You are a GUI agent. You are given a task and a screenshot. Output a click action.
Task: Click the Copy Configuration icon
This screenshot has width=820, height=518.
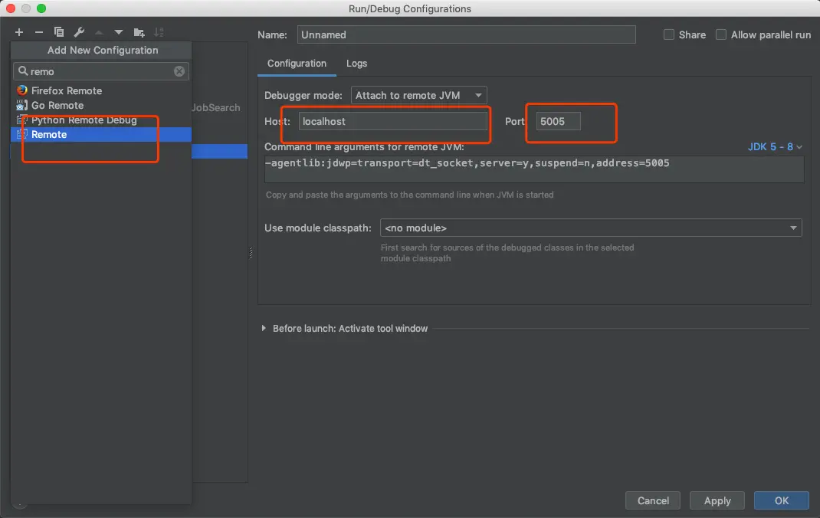click(x=59, y=32)
